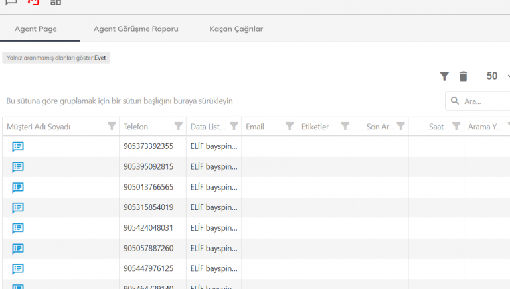The height and width of the screenshot is (289, 510).
Task: Open details icon for row 905057887260
Action: (x=18, y=249)
